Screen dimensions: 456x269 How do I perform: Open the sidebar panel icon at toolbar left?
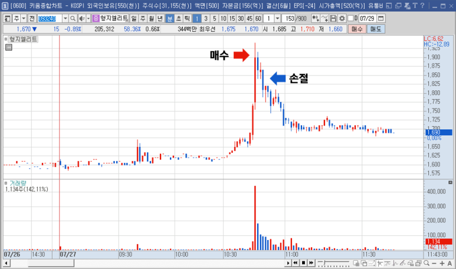(x=8, y=19)
